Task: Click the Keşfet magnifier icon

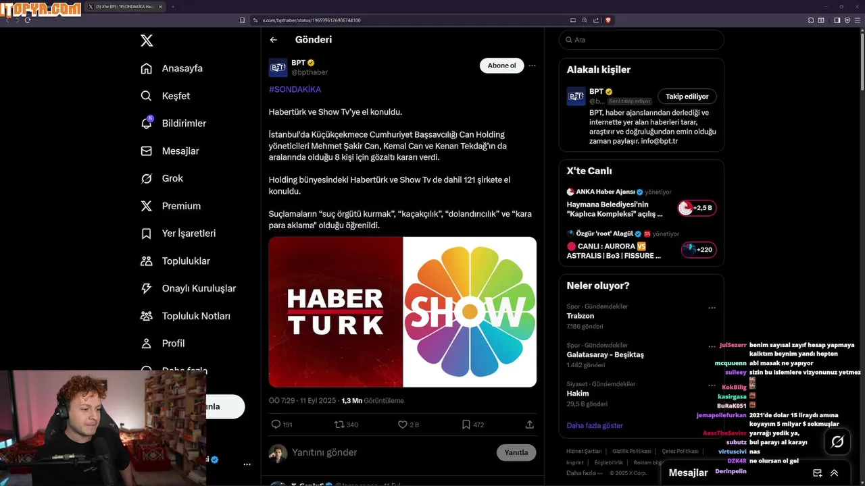Action: pos(147,96)
